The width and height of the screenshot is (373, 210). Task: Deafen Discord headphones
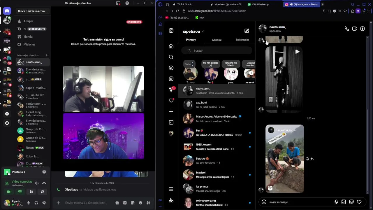point(36,203)
